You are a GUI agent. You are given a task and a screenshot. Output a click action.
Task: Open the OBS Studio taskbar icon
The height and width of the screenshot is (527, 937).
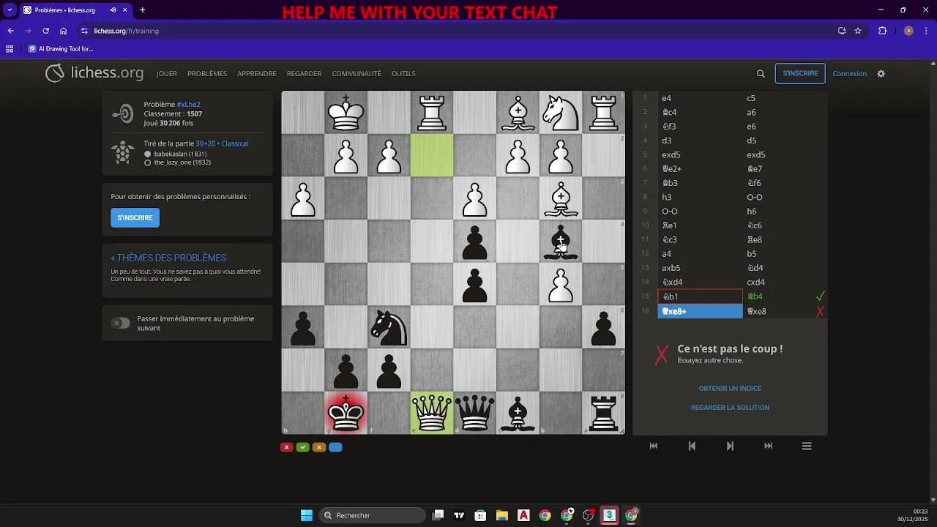click(x=588, y=515)
